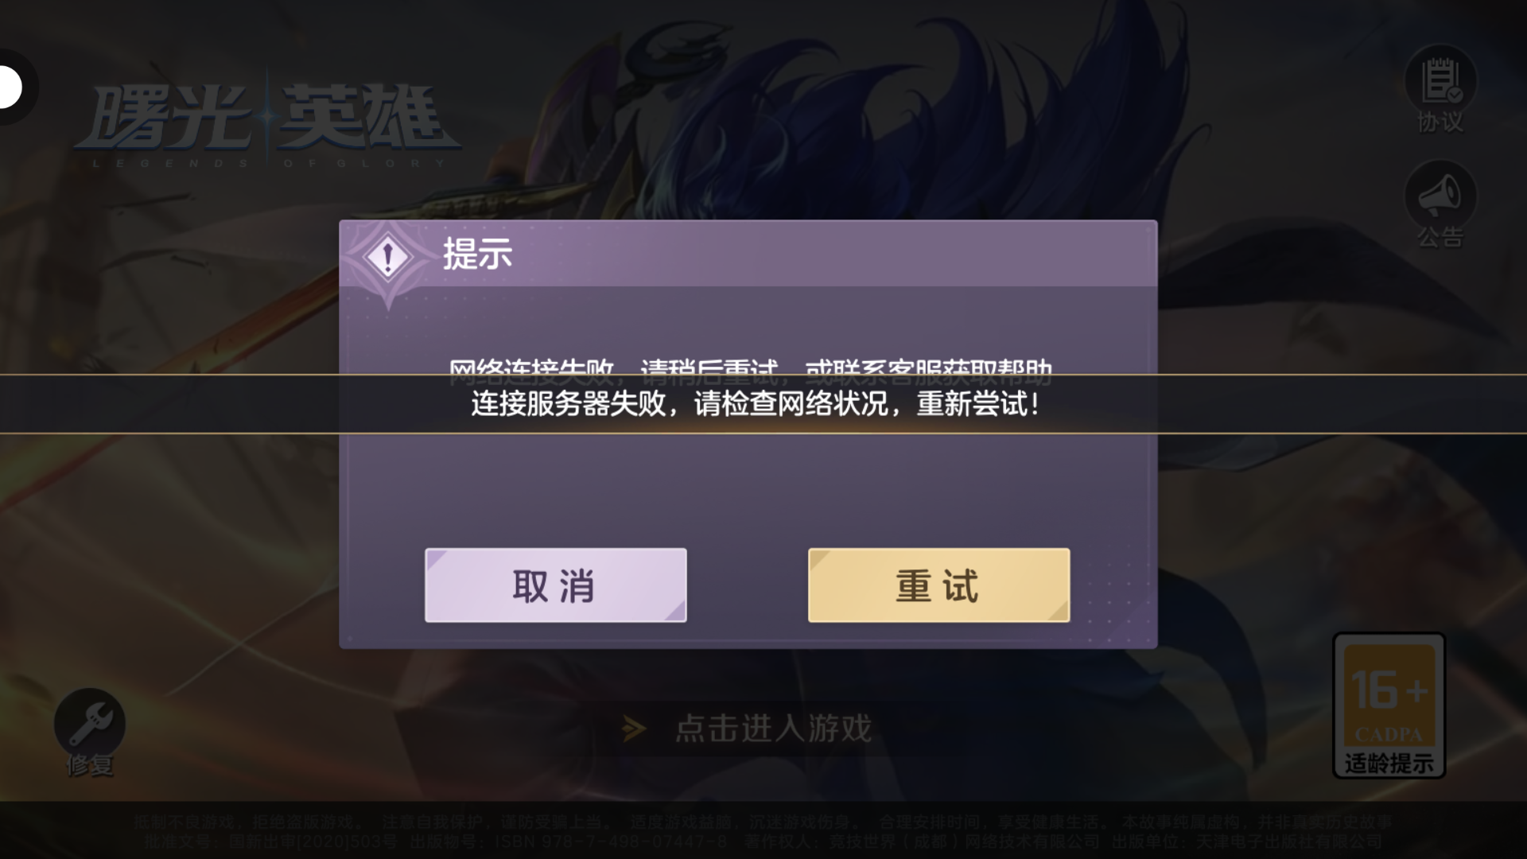Screen dimensions: 1527x859
Task: Open the 协议 agreement icon
Action: pos(1440,81)
